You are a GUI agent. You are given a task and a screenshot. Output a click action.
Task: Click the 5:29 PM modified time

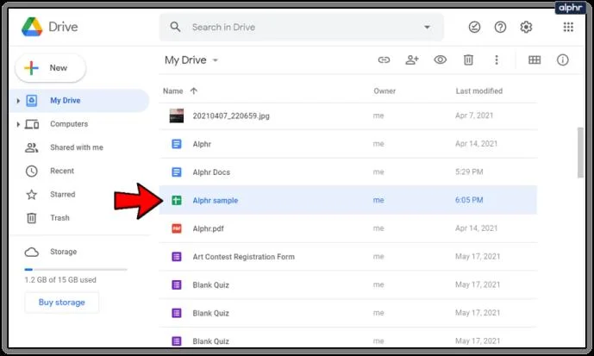tap(469, 172)
